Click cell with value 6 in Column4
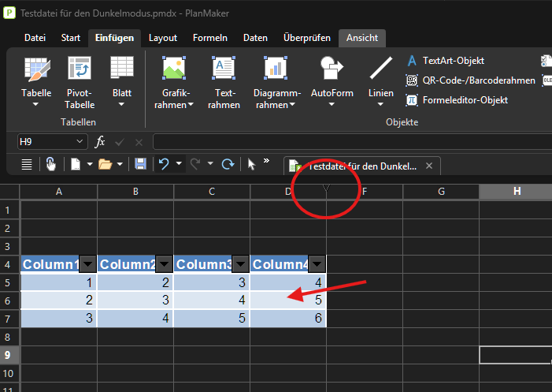The width and height of the screenshot is (552, 392). click(288, 319)
